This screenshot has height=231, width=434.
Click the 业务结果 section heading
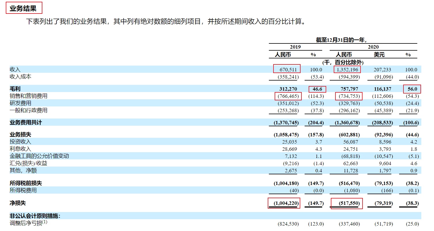[23, 8]
